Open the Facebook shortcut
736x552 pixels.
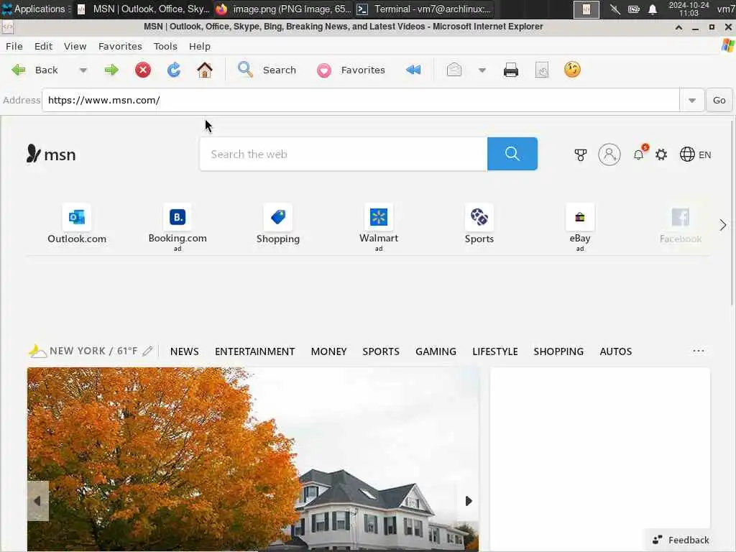[681, 224]
